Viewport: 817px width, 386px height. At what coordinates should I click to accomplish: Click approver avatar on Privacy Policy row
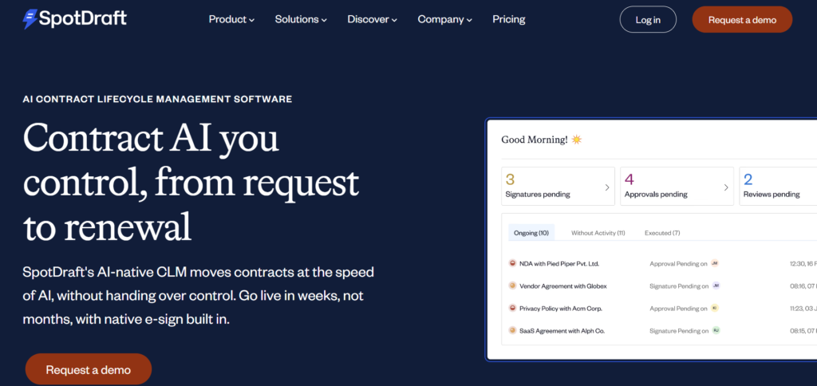(715, 308)
